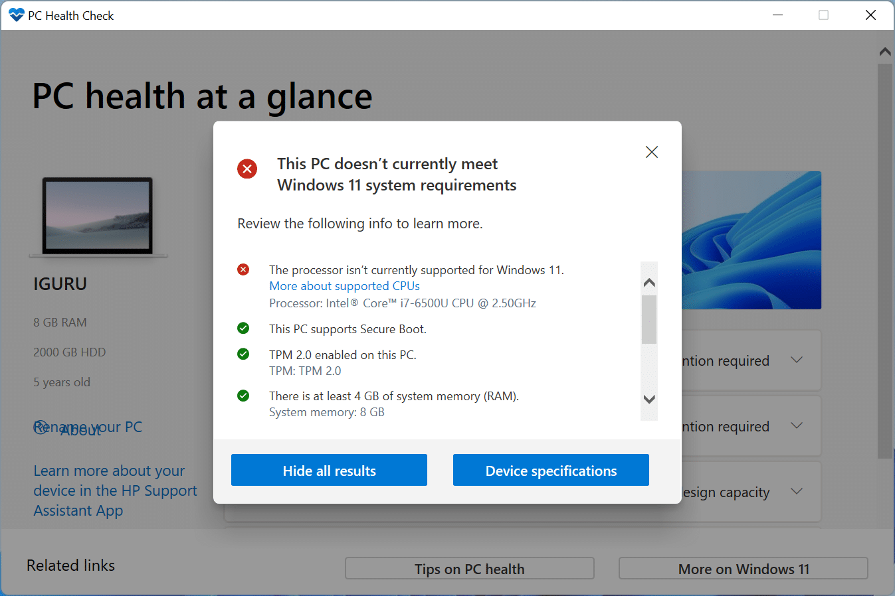Click the '8 GB RAM' text
895x596 pixels.
tap(60, 323)
